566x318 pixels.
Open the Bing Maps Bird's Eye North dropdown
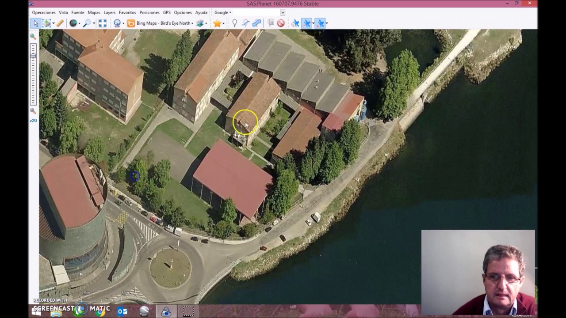(161, 23)
